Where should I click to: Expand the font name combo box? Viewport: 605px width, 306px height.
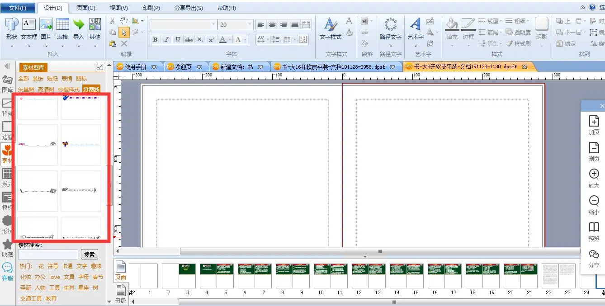pos(213,24)
